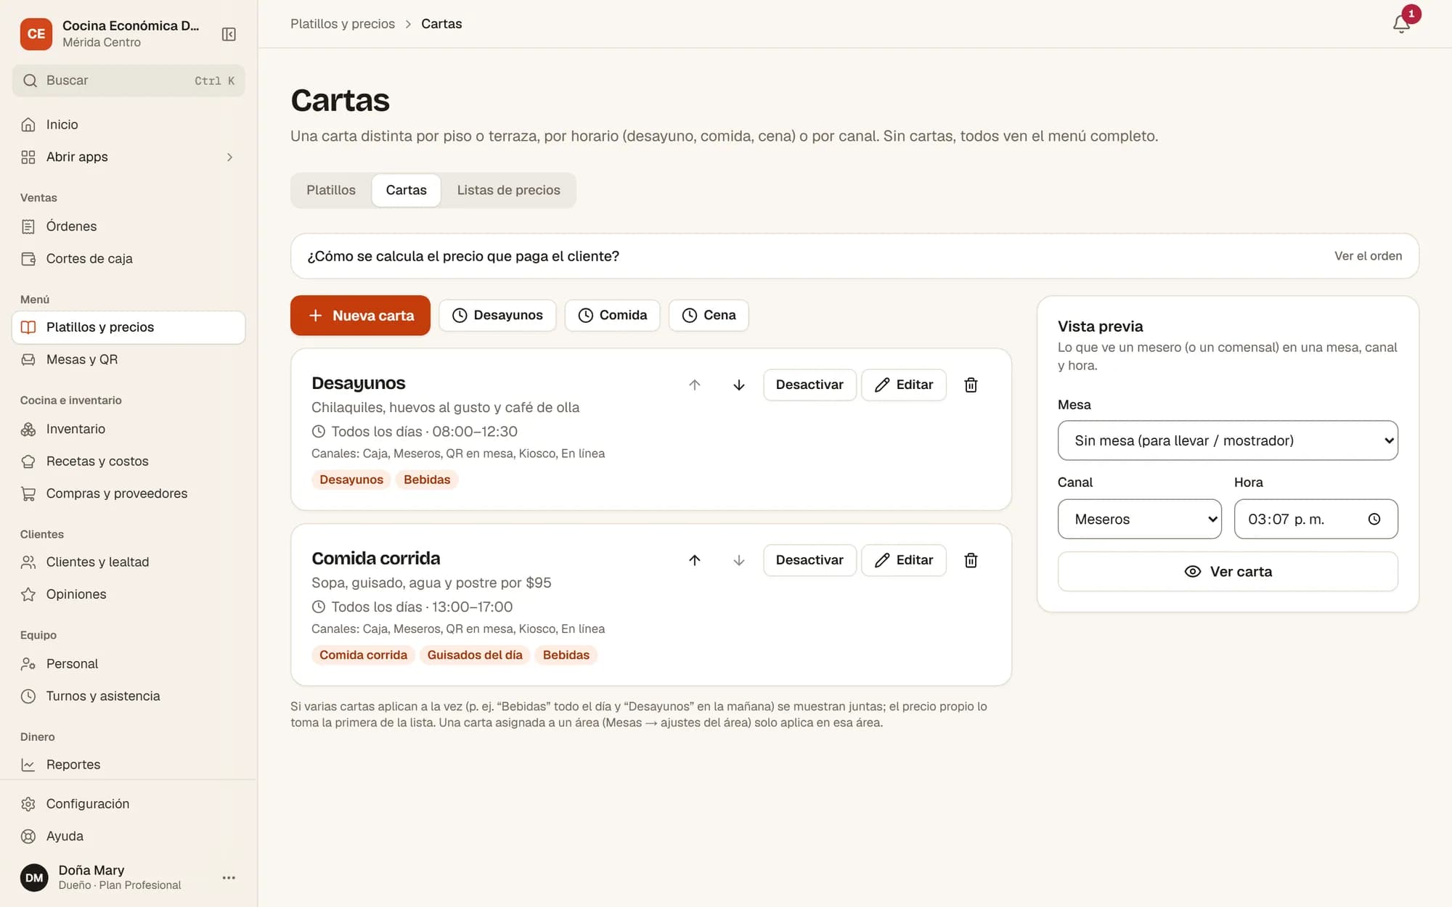Deactivate the Comida corrida carta
The height and width of the screenshot is (907, 1452).
[809, 560]
